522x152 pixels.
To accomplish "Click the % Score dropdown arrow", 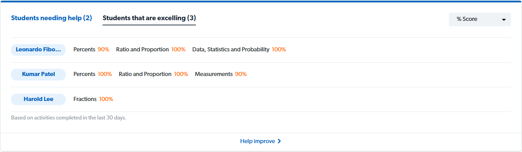I will [x=504, y=20].
